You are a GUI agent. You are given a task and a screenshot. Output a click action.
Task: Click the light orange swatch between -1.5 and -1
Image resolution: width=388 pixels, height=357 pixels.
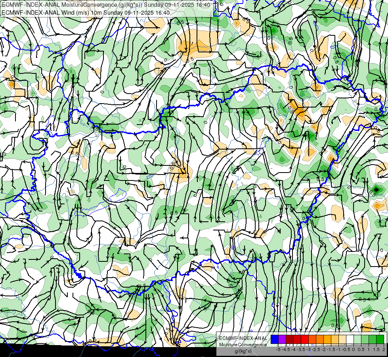335,340
